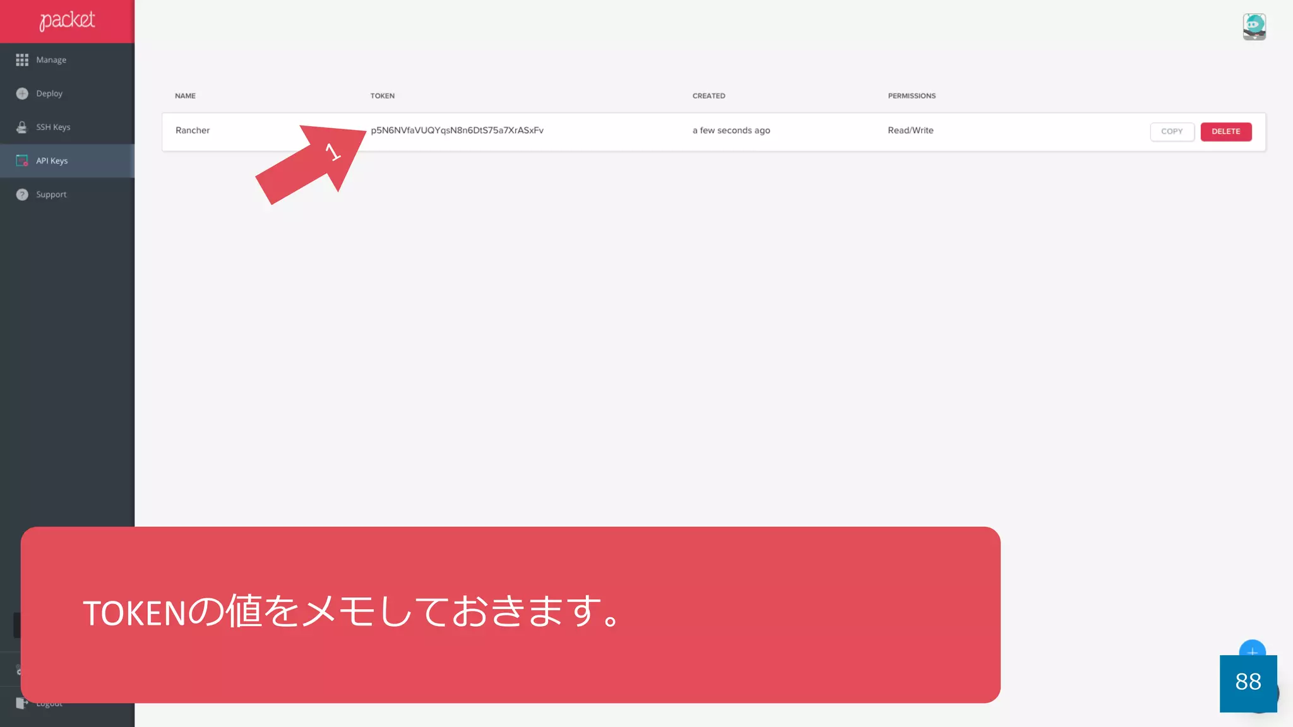Click the Packet logo
The width and height of the screenshot is (1293, 727).
point(67,21)
